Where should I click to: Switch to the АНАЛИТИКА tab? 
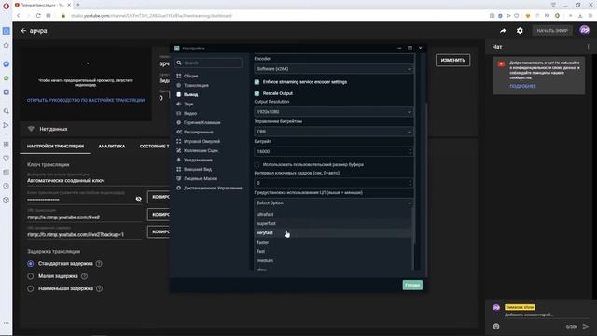pyautogui.click(x=112, y=147)
